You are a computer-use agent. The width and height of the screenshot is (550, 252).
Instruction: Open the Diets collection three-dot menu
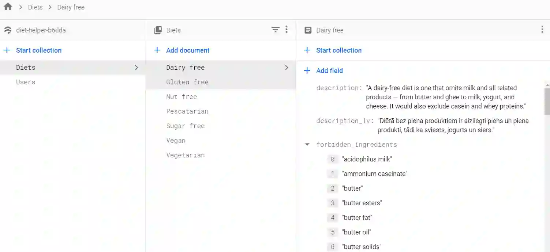pos(287,30)
